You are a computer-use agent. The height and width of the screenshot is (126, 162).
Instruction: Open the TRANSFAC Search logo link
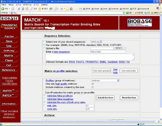point(10,26)
